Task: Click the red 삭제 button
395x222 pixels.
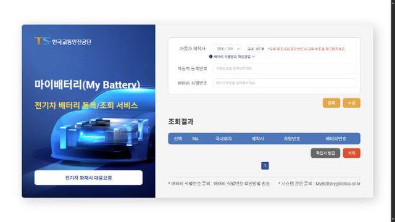Action: (x=351, y=153)
